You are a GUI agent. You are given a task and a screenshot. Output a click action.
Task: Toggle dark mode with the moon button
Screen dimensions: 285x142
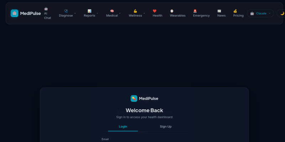(282, 13)
